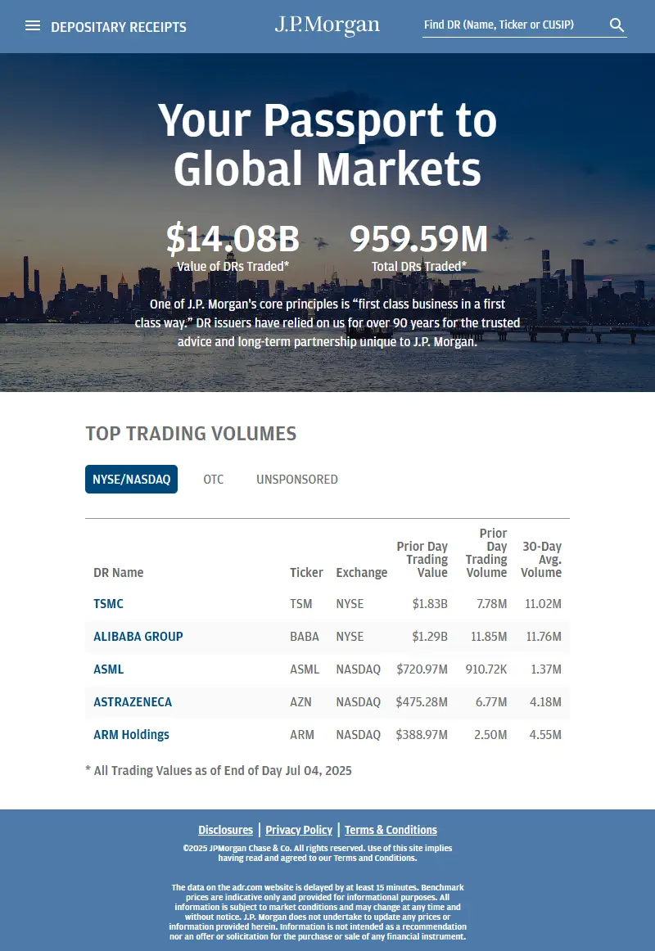Image resolution: width=655 pixels, height=951 pixels.
Task: Click the DEPOSITARY RECEIPTS header title
Action: click(118, 27)
